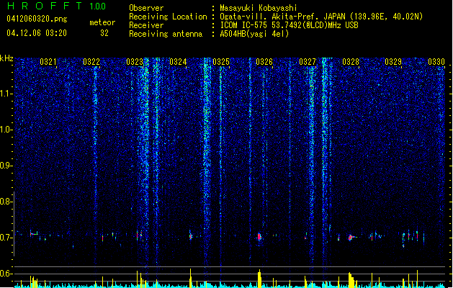
Task: Click time marker 0322
Action: click(91, 62)
